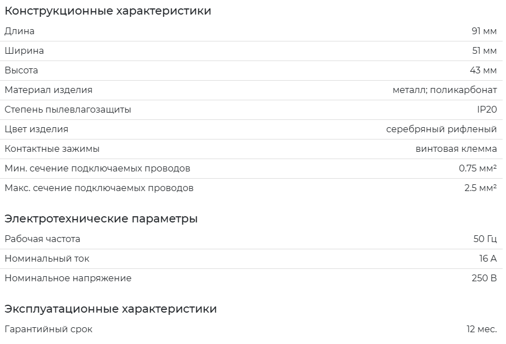Click the металл; поликарбонат value

[x=444, y=90]
